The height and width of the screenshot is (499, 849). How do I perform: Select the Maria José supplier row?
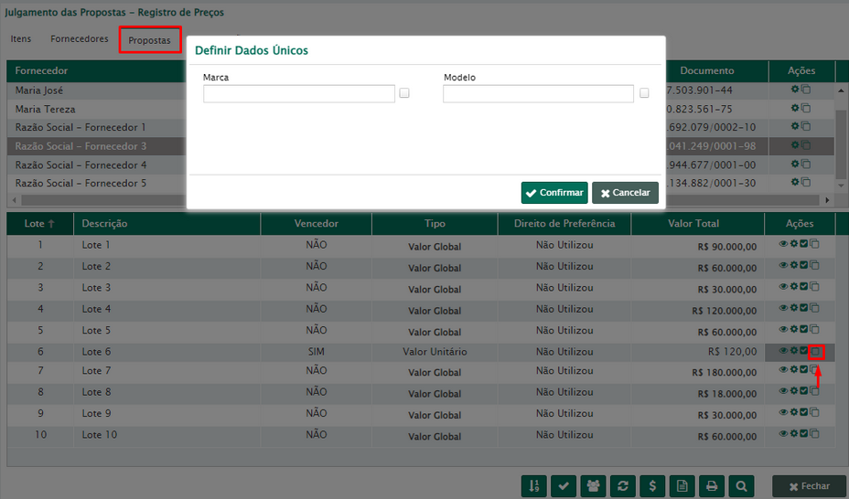[96, 90]
